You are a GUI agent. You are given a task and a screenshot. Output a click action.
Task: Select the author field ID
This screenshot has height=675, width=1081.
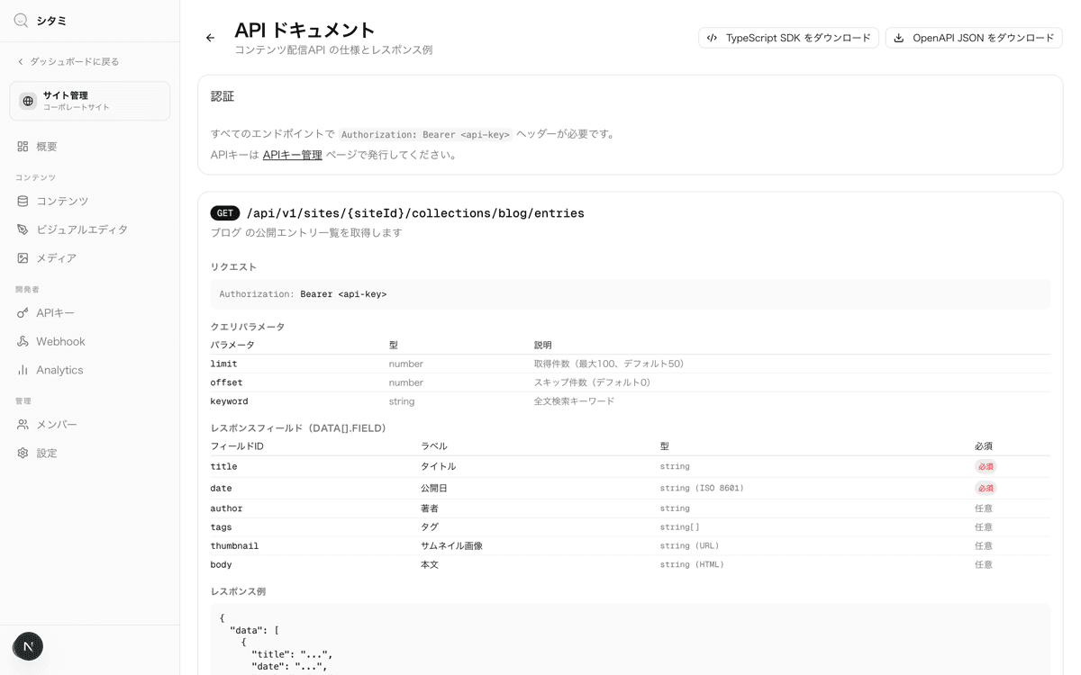point(227,508)
